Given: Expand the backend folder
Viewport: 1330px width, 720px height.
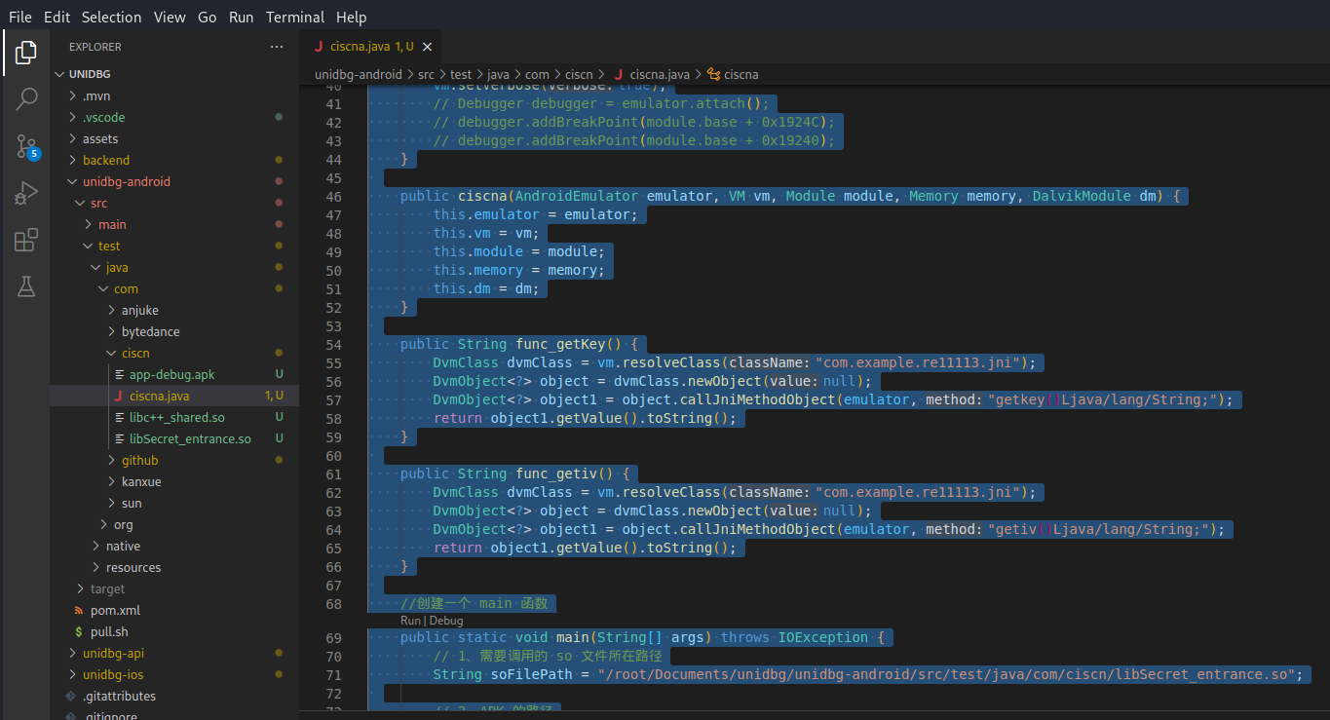Looking at the screenshot, I should tap(105, 160).
